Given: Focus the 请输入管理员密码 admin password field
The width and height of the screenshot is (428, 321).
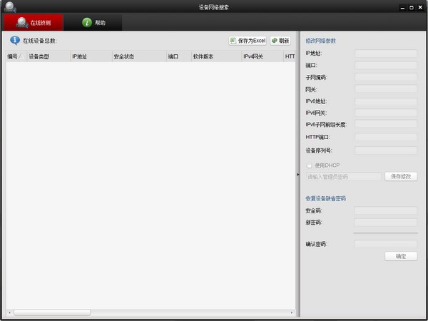Looking at the screenshot, I should (344, 176).
